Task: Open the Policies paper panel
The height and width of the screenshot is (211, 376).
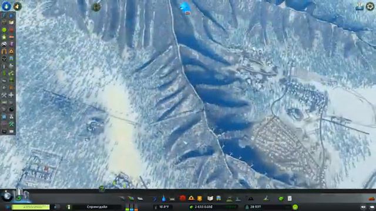Action: (x=290, y=198)
